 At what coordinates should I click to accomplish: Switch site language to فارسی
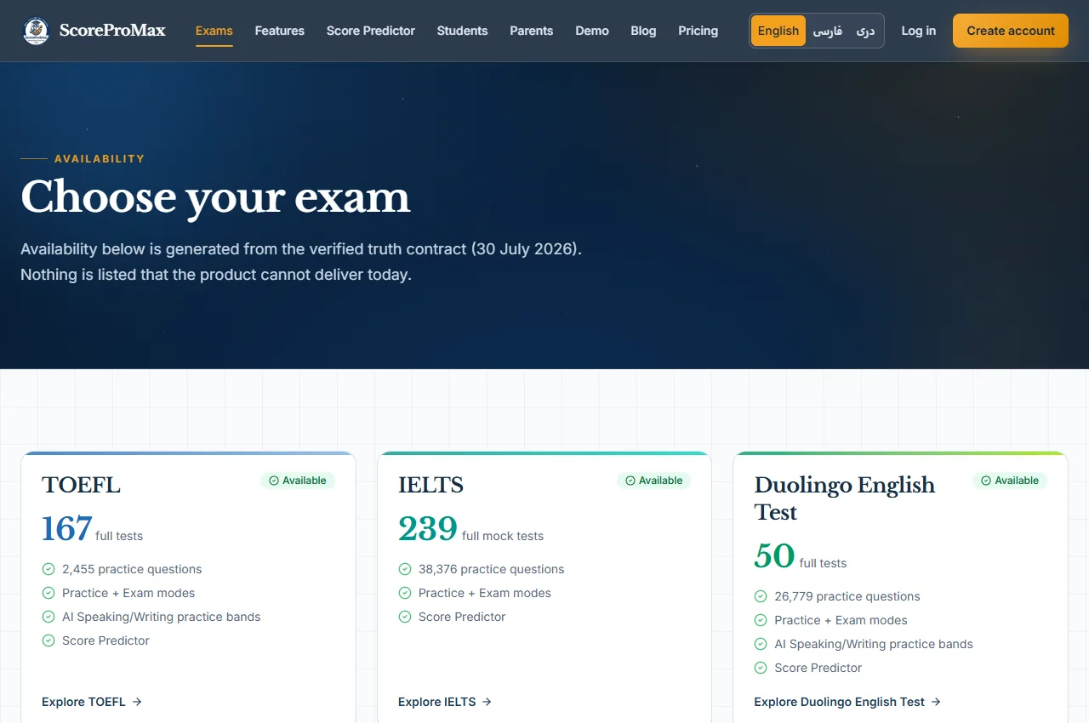828,31
